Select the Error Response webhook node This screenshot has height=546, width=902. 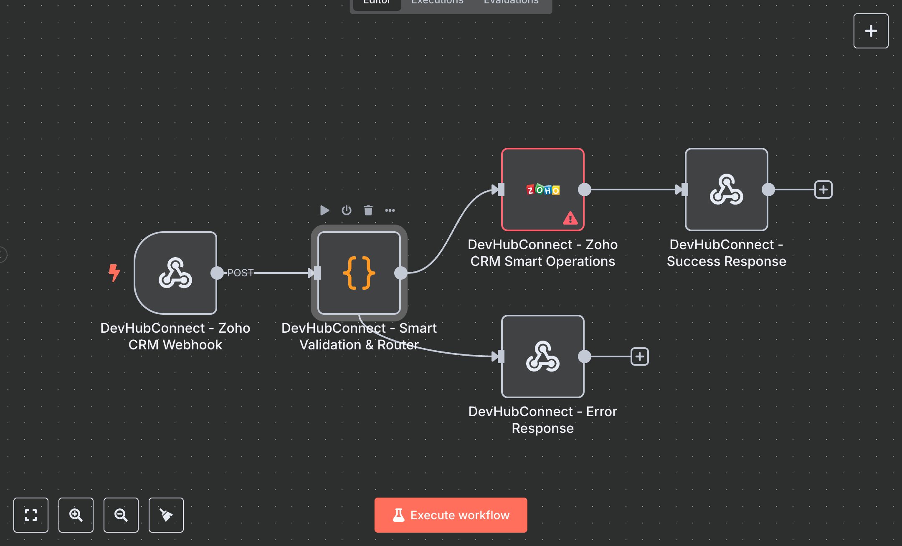[x=542, y=357]
